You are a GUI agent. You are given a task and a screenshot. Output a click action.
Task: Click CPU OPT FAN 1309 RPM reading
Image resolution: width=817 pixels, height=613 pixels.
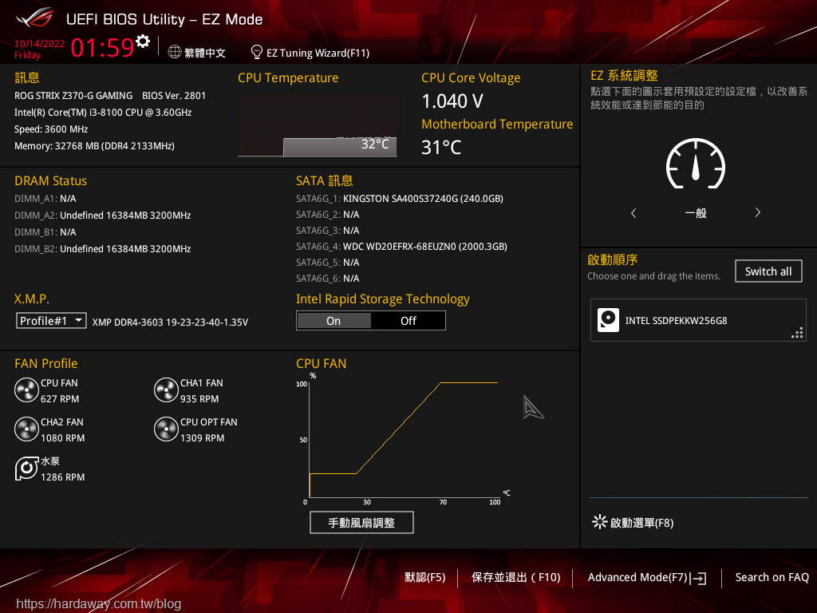pos(202,438)
